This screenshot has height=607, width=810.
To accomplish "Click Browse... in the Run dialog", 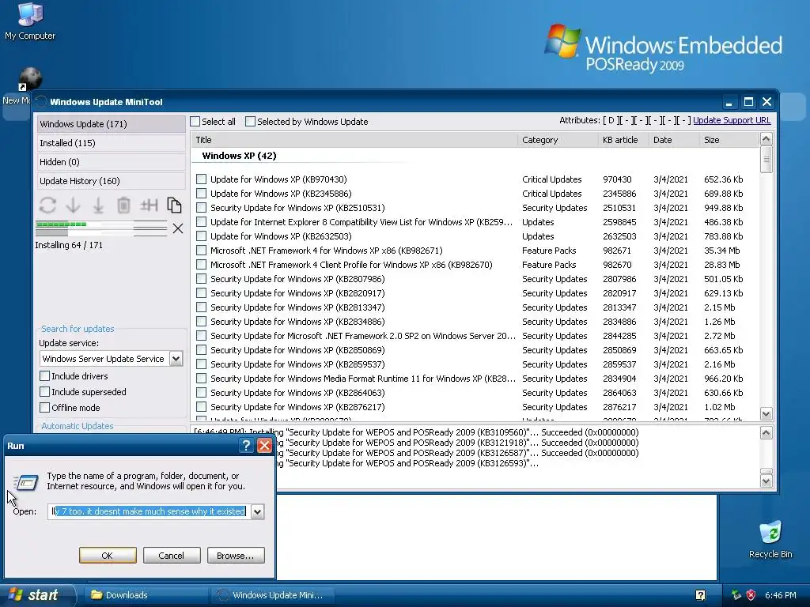I will coord(236,556).
